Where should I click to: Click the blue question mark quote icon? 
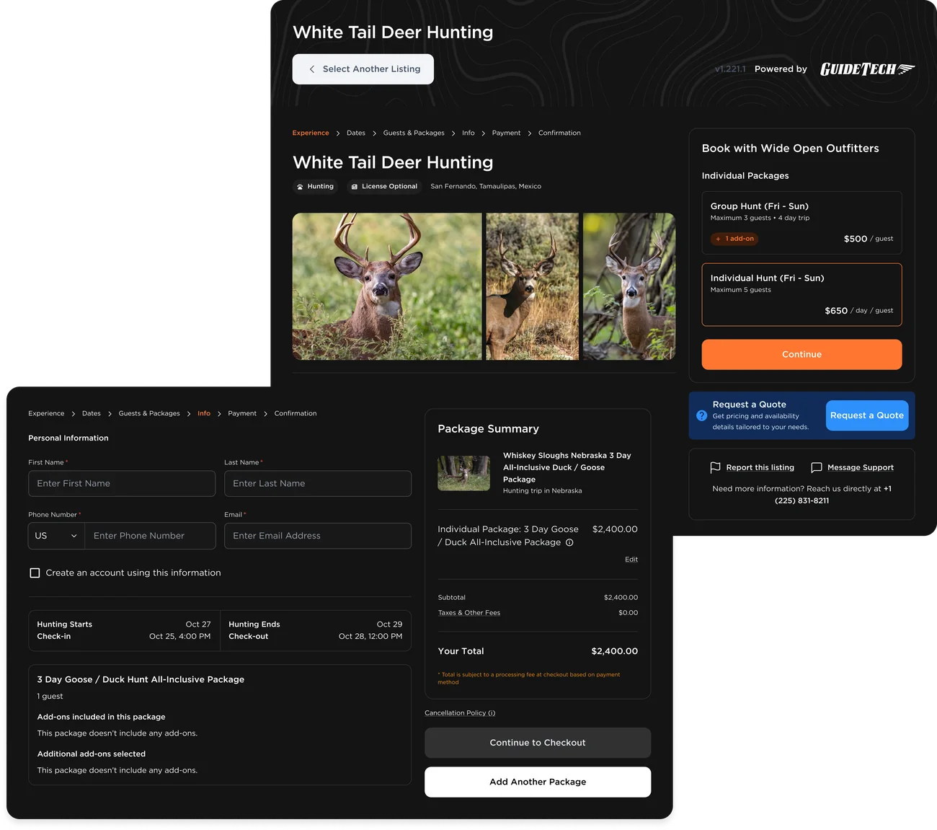pos(701,415)
